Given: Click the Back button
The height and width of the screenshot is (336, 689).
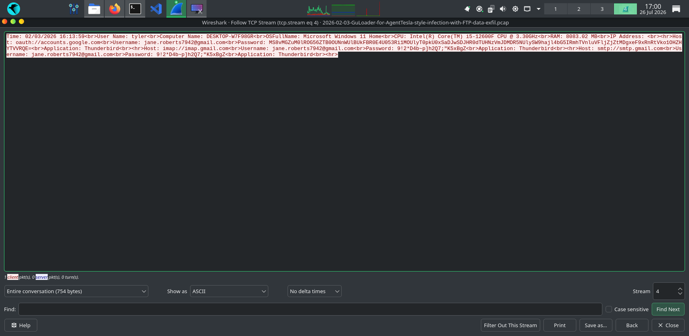Looking at the screenshot, I should coord(632,325).
